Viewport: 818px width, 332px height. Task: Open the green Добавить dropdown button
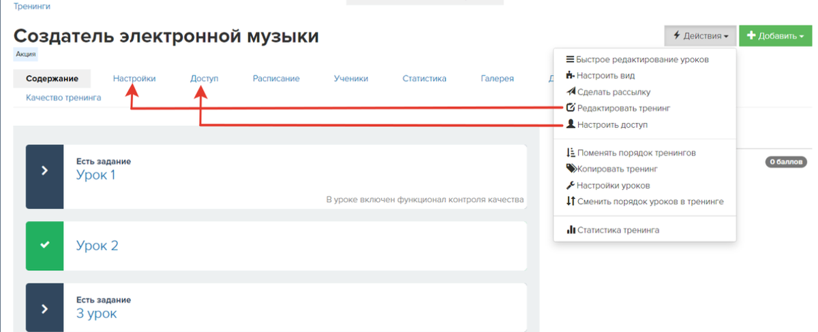click(x=776, y=36)
